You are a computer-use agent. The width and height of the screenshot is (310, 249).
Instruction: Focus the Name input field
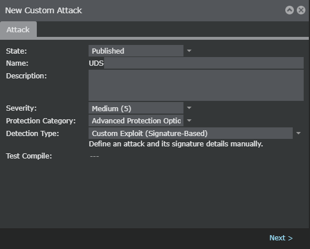pos(204,63)
